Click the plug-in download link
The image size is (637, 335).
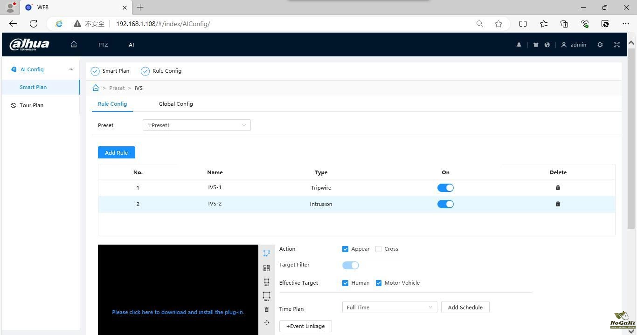178,312
